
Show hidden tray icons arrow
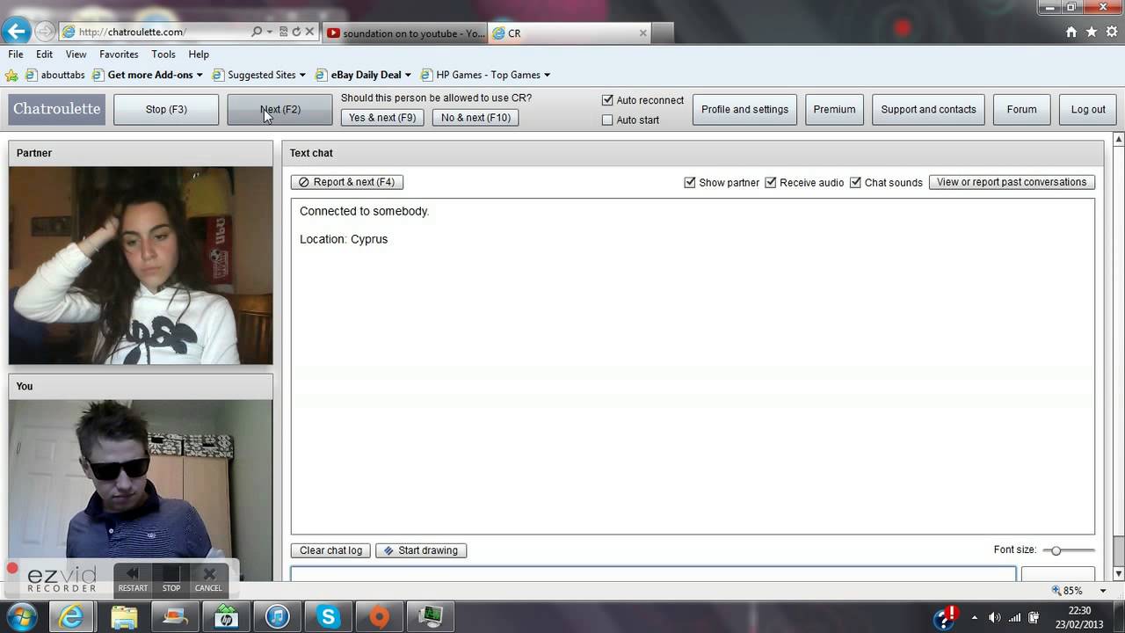[x=975, y=617]
